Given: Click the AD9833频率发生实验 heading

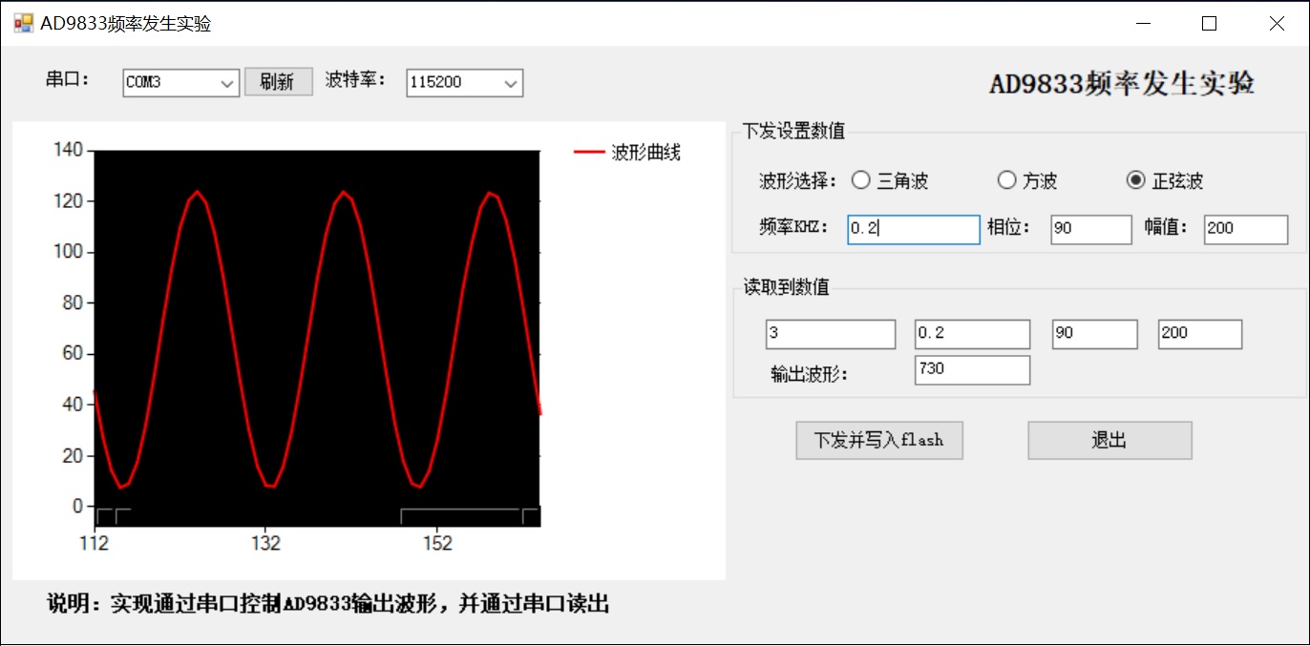Looking at the screenshot, I should (1122, 84).
